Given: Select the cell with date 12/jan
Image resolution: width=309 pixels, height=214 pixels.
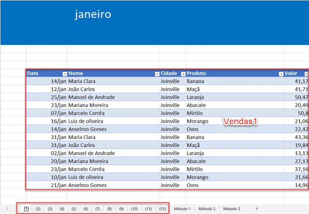Looking at the screenshot, I should click(x=47, y=89).
